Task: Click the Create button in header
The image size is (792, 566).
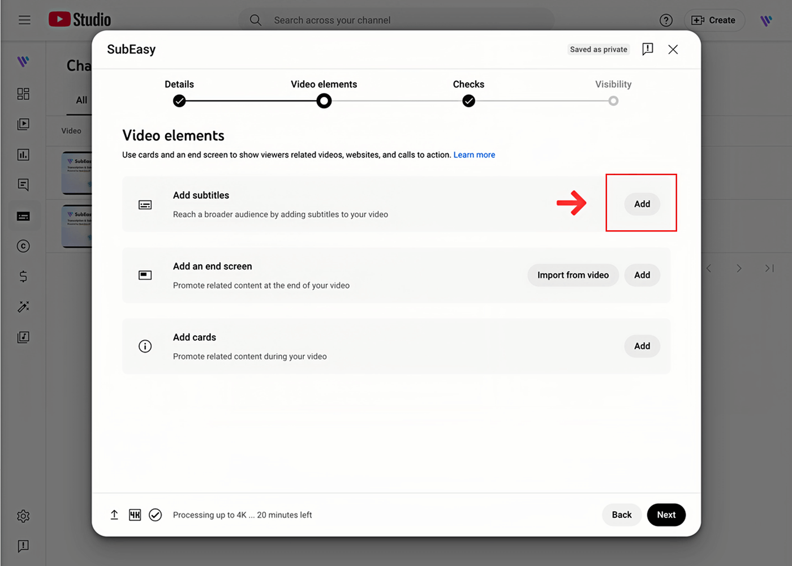Action: (x=714, y=20)
